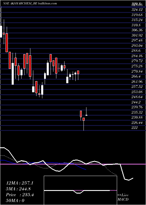
Task: Select the 319.68 price axis label
Action: click(x=137, y=15)
